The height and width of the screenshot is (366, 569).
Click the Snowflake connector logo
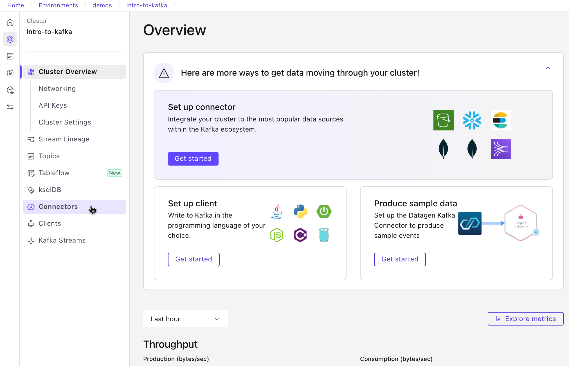[472, 120]
